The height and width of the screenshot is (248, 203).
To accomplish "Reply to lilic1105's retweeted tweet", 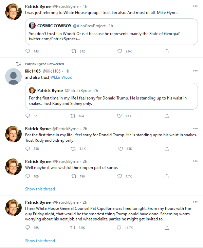I will tap(27, 116).
